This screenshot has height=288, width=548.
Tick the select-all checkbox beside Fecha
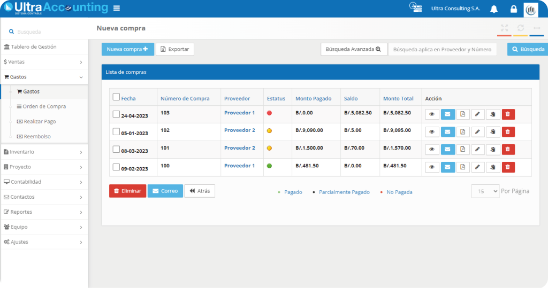tap(116, 97)
